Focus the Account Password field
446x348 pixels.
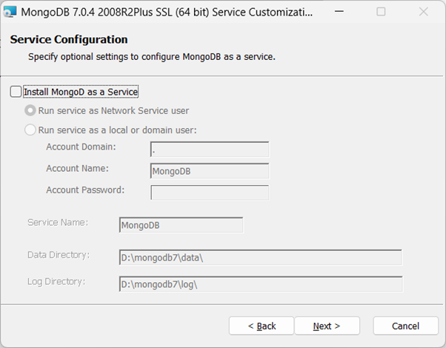[x=209, y=193]
